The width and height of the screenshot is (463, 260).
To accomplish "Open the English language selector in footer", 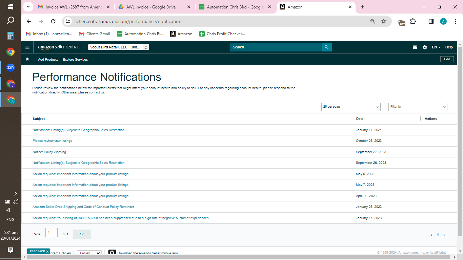I will point(89,253).
